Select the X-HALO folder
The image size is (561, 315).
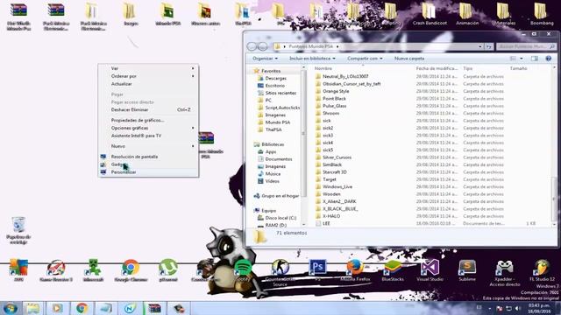pyautogui.click(x=331, y=216)
